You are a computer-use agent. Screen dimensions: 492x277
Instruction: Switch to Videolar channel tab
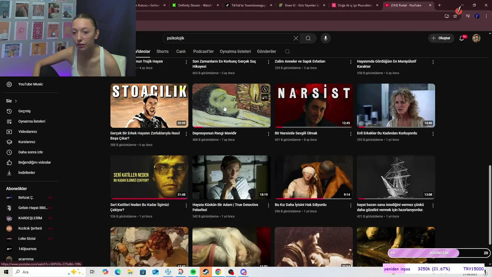[x=143, y=52]
